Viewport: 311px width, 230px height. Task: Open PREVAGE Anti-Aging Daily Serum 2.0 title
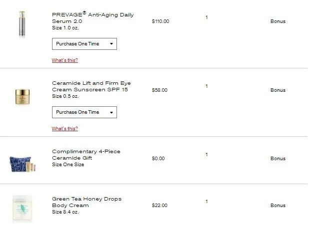92,18
